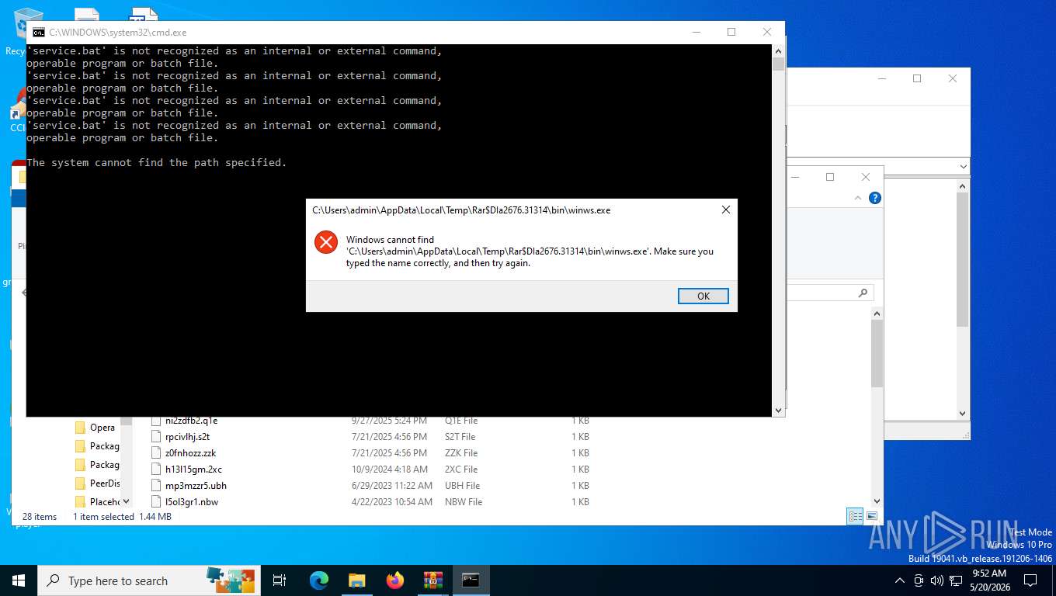The width and height of the screenshot is (1056, 596).
Task: Click cmd window scrollbar up arrow
Action: coord(778,50)
